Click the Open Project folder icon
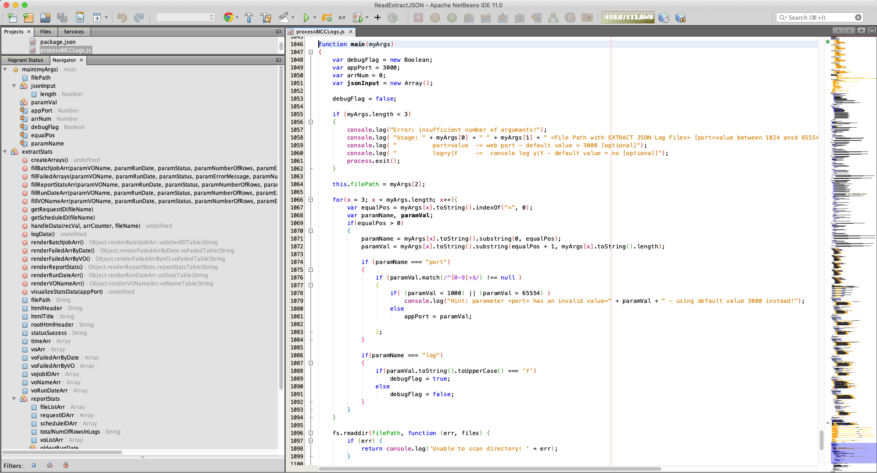This screenshot has height=473, width=877. (45, 18)
